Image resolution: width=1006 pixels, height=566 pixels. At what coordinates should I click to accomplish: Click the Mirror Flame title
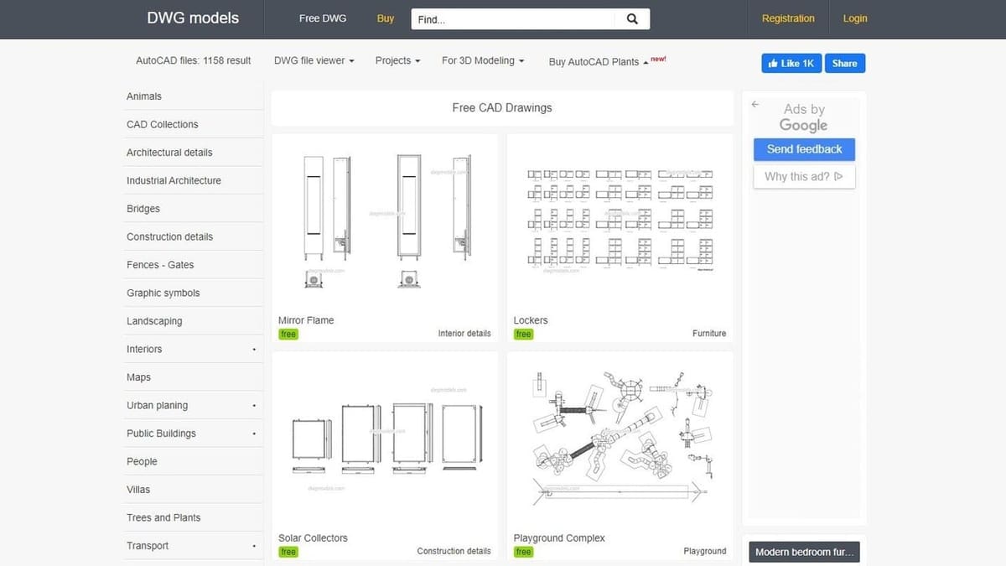pos(306,320)
